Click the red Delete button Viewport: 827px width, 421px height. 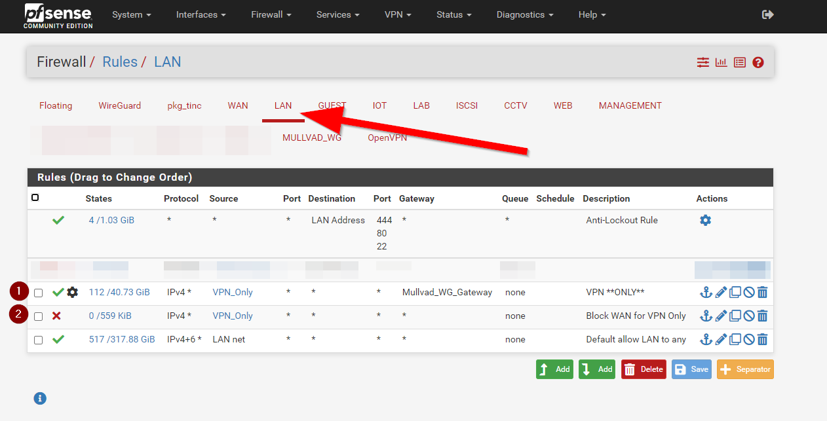[644, 369]
